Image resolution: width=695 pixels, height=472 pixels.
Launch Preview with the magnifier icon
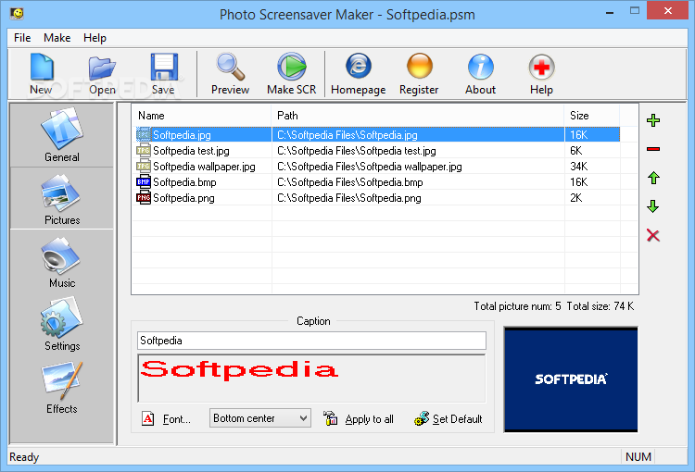pyautogui.click(x=230, y=67)
